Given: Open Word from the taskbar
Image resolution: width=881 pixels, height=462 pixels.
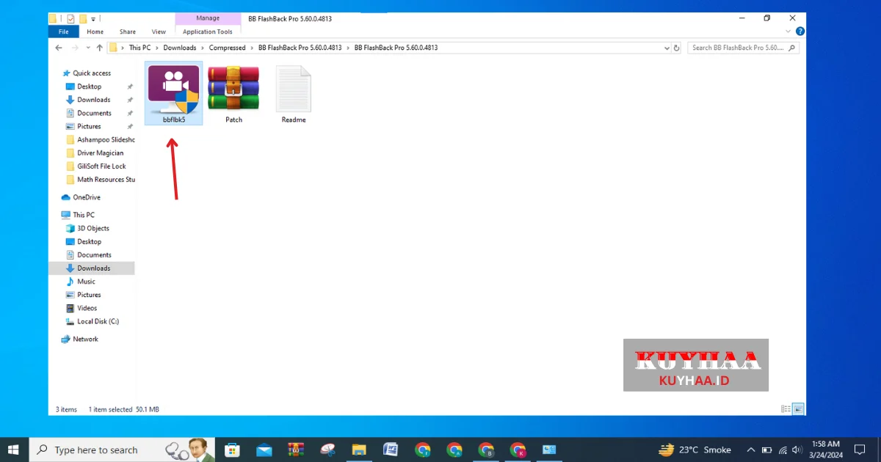Looking at the screenshot, I should [390, 450].
